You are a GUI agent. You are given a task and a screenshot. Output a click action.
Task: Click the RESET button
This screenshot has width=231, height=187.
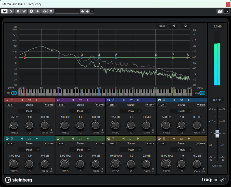pos(162,26)
